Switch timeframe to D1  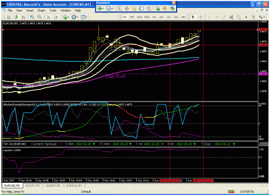click(x=169, y=17)
